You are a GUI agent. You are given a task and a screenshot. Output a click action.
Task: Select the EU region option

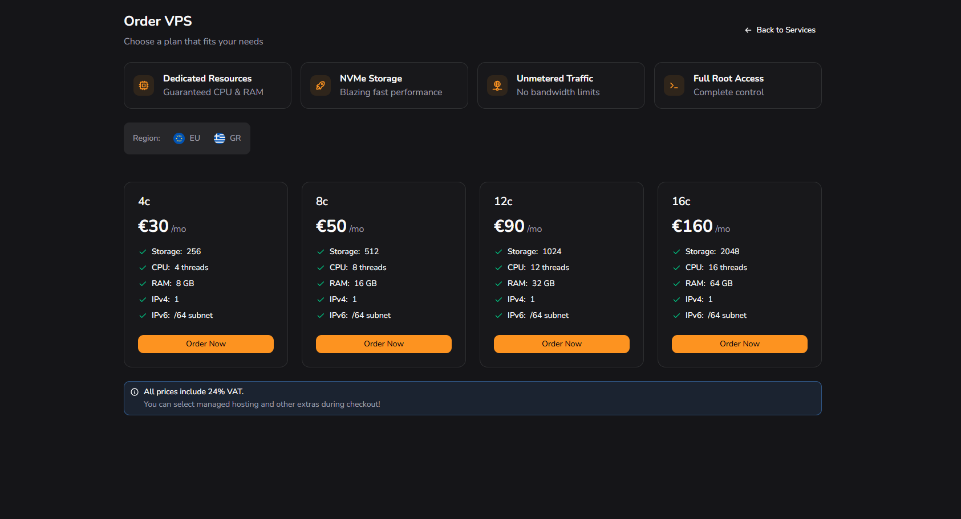(x=187, y=138)
